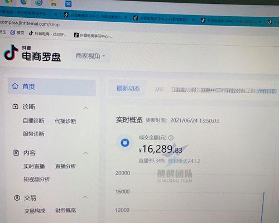Click the blue square taskbar app icon

click(x=68, y=3)
